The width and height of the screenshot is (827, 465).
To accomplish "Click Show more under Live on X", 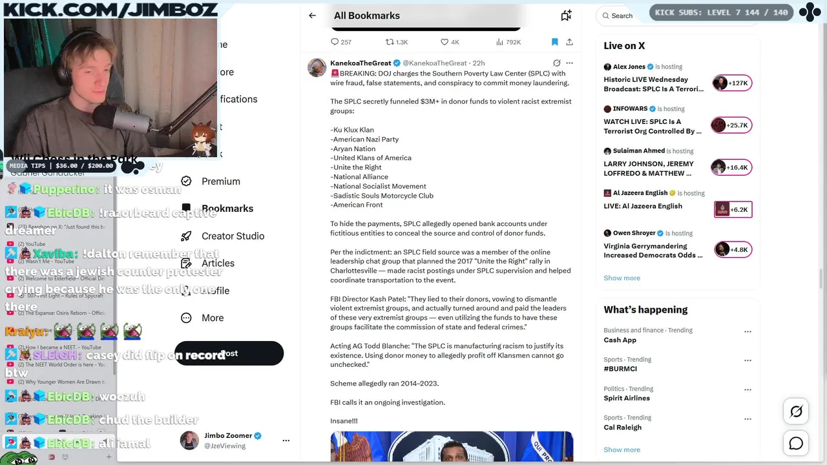I will point(622,278).
